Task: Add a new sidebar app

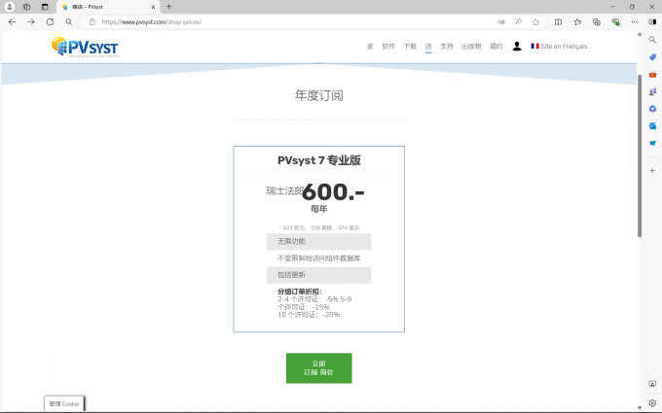Action: (x=652, y=171)
